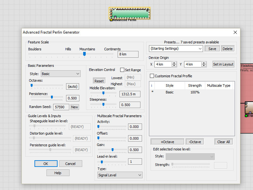Screen dimensions: 253x190
Task: Click the Erosion device node icon
Action: 250,108
